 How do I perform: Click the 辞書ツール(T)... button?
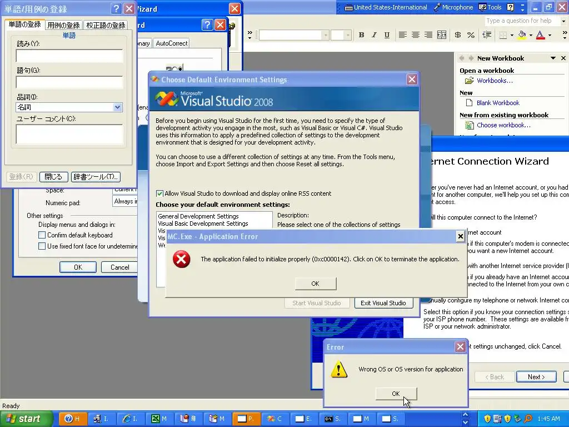pos(96,177)
